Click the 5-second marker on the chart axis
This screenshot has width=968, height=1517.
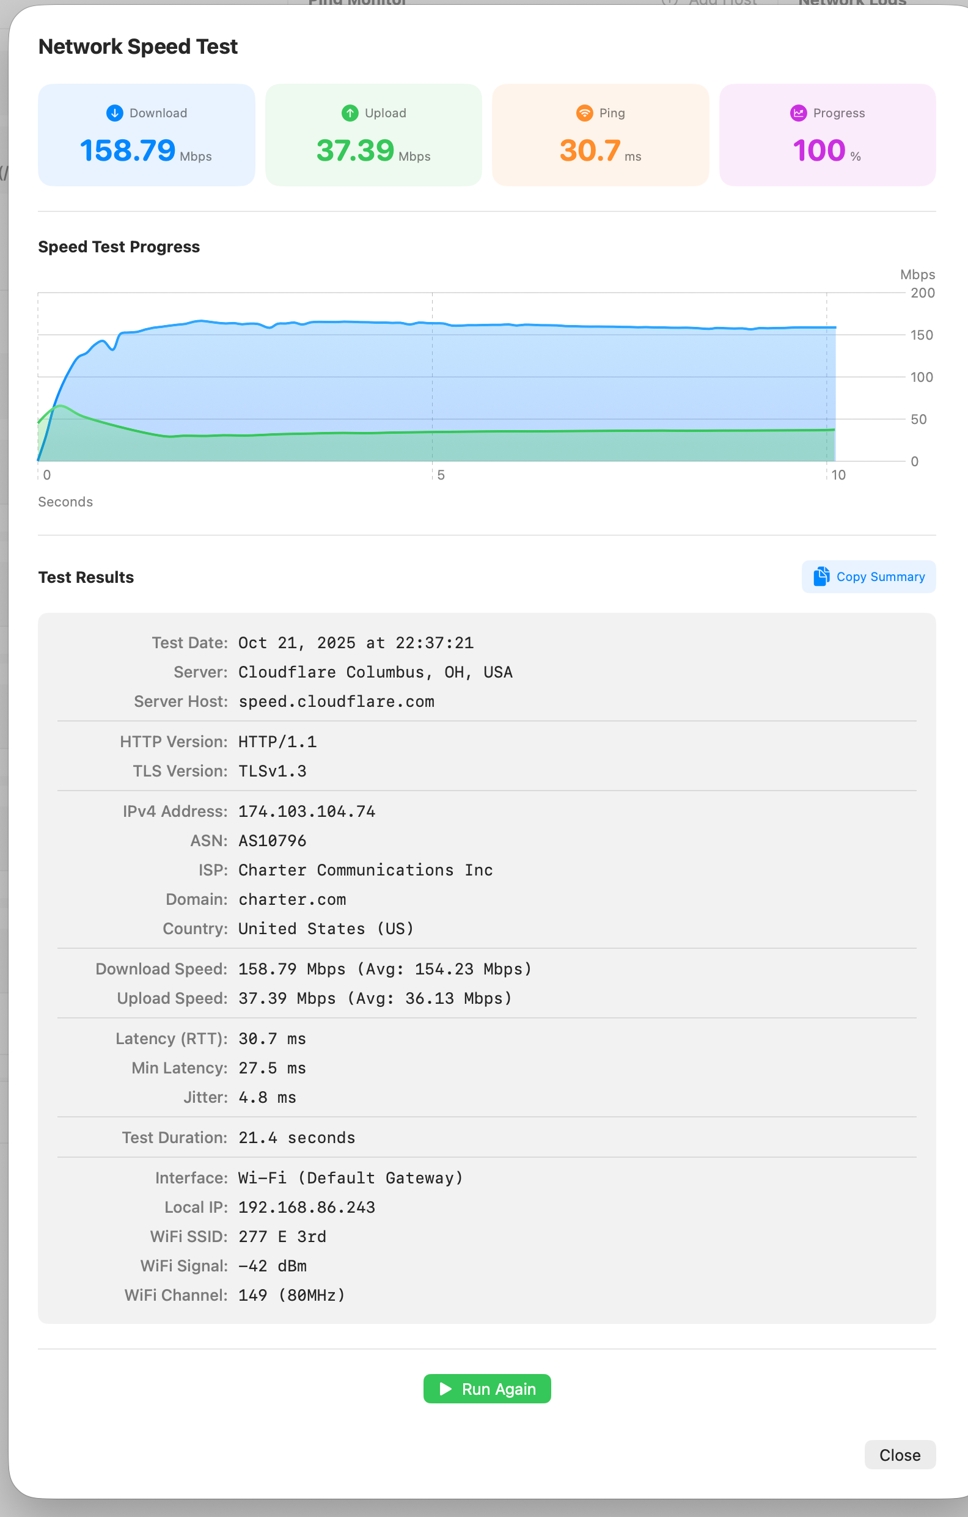tap(441, 475)
